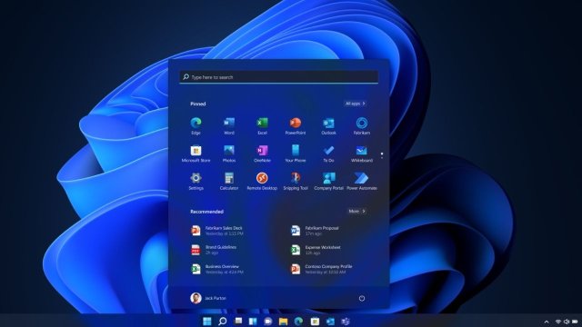Launch the Calculator app
The image size is (582, 327).
(x=229, y=182)
